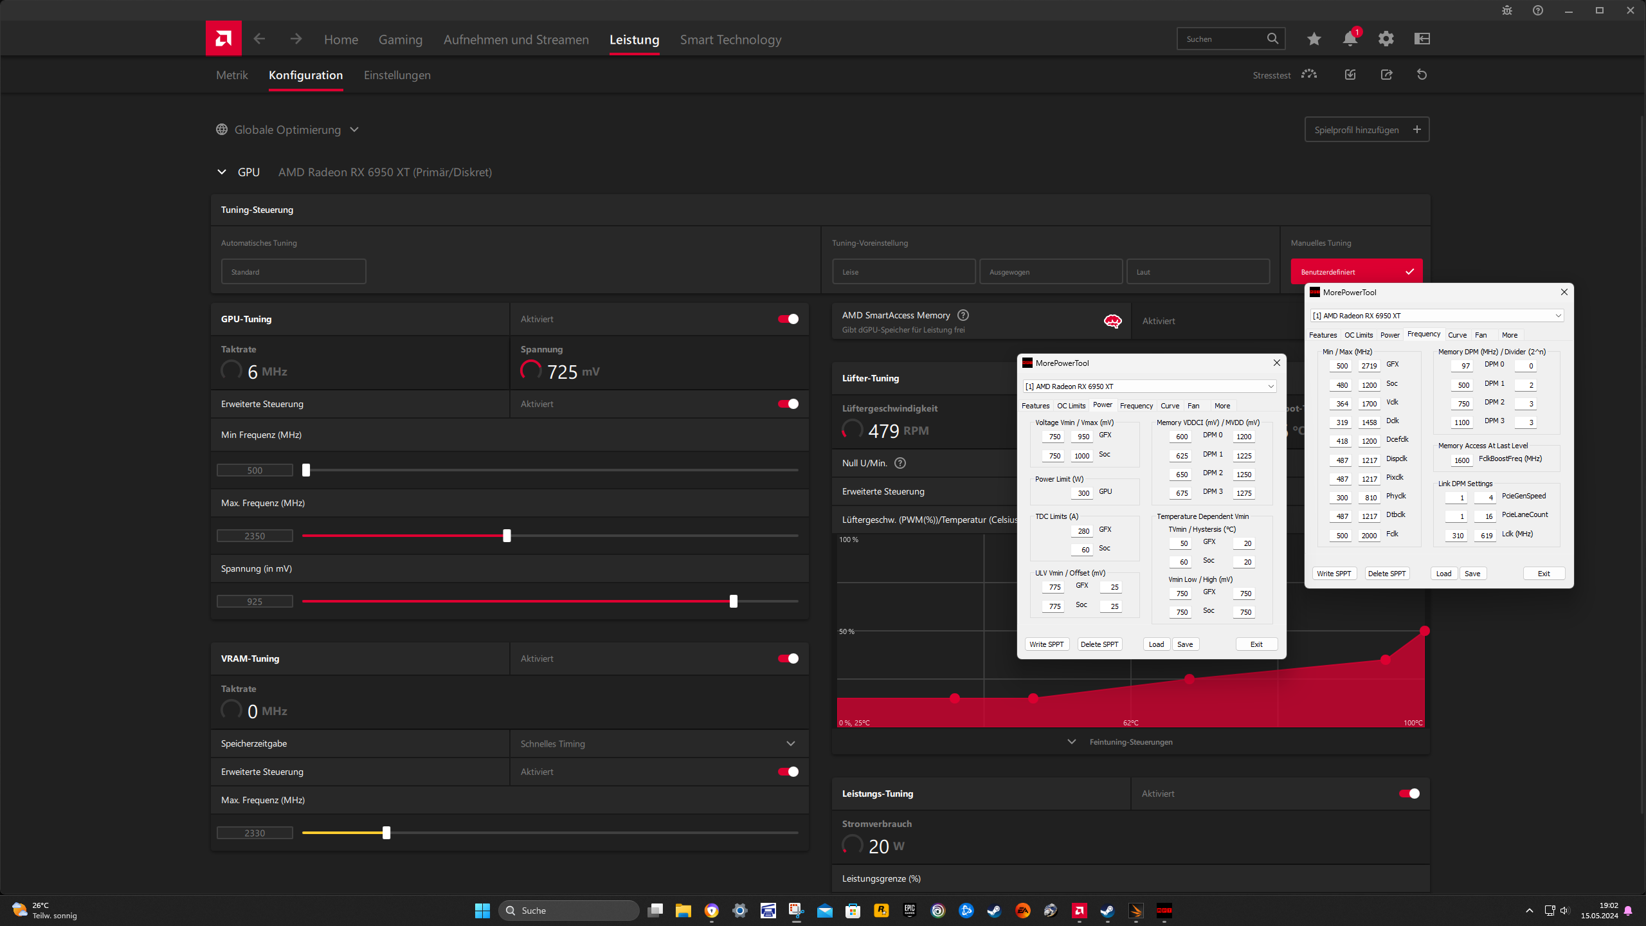The image size is (1646, 926).
Task: Click Write SPPT in Power window
Action: [1046, 644]
